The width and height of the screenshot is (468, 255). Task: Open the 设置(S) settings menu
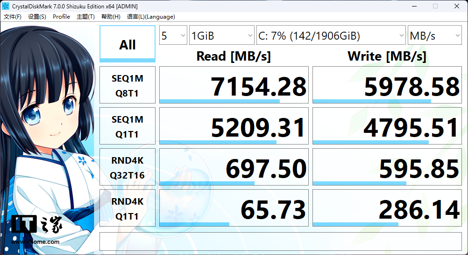point(37,17)
